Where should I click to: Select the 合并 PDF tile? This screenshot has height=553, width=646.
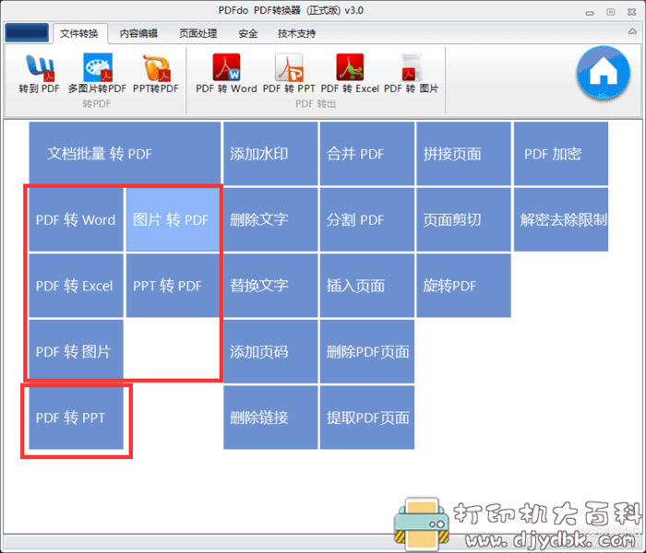[367, 153]
